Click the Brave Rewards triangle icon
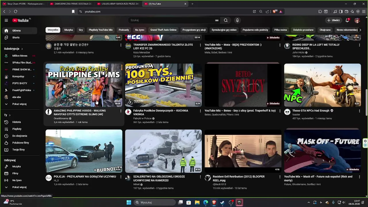 281,11
